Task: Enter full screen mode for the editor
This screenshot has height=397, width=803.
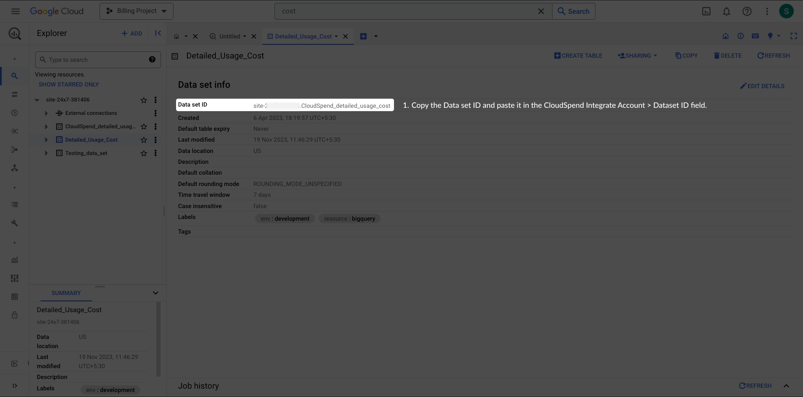Action: (794, 36)
